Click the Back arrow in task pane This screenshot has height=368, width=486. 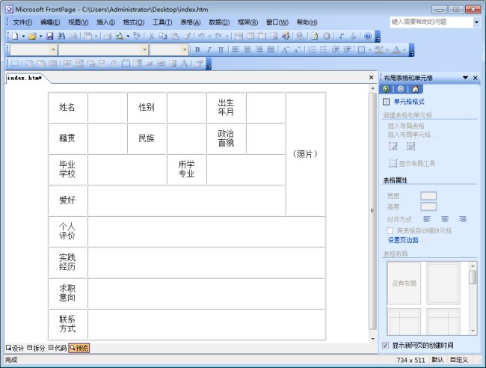(387, 89)
